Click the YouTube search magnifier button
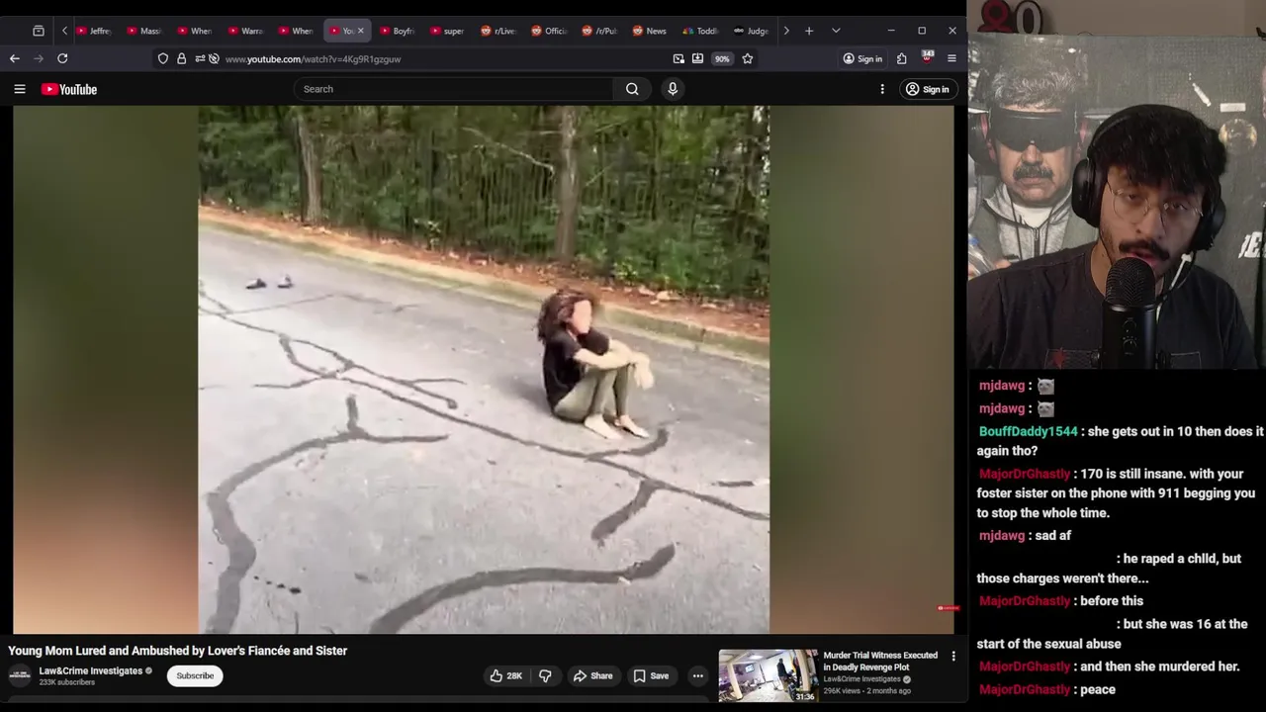 tap(632, 89)
